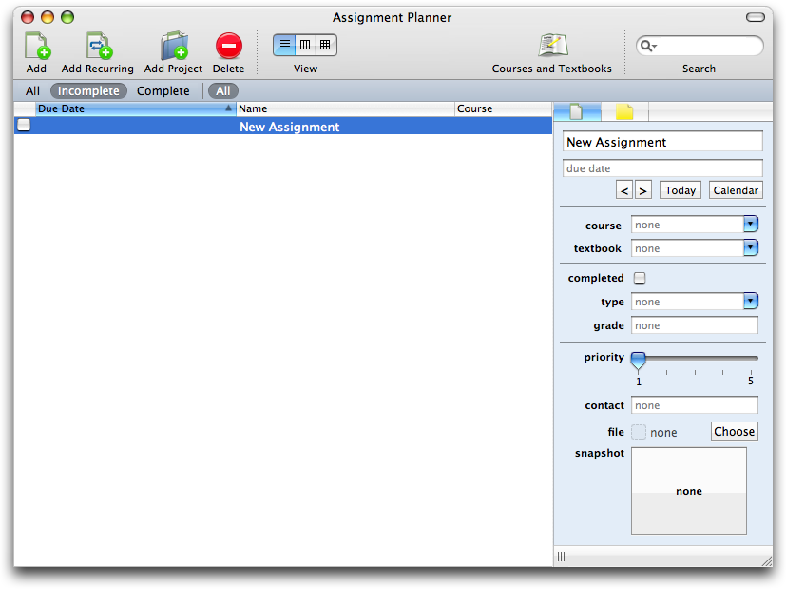
Task: Switch to list view icon
Action: tap(284, 45)
